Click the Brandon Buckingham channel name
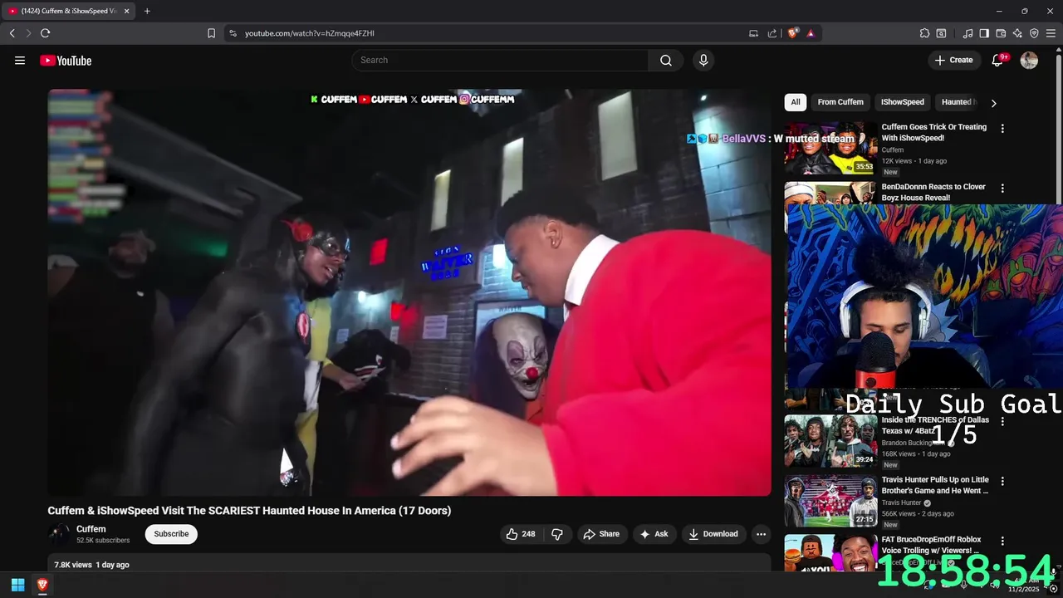1063x598 pixels. coord(913,443)
